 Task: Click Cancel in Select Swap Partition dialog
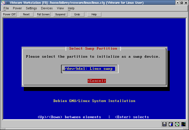coord(97,81)
